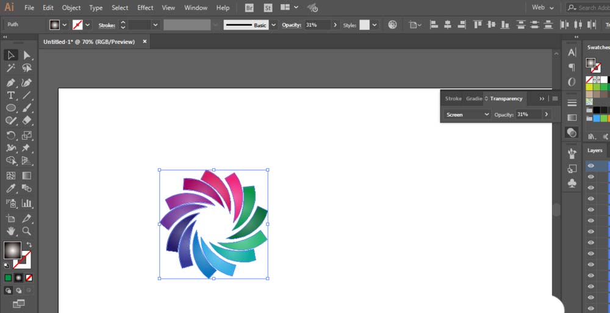The height and width of the screenshot is (313, 610).
Task: Hide the highlighted top layer's eye
Action: click(x=591, y=166)
